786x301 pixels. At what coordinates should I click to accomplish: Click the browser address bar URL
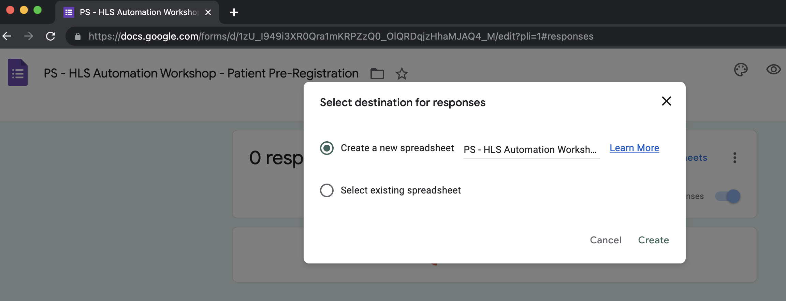pyautogui.click(x=341, y=36)
